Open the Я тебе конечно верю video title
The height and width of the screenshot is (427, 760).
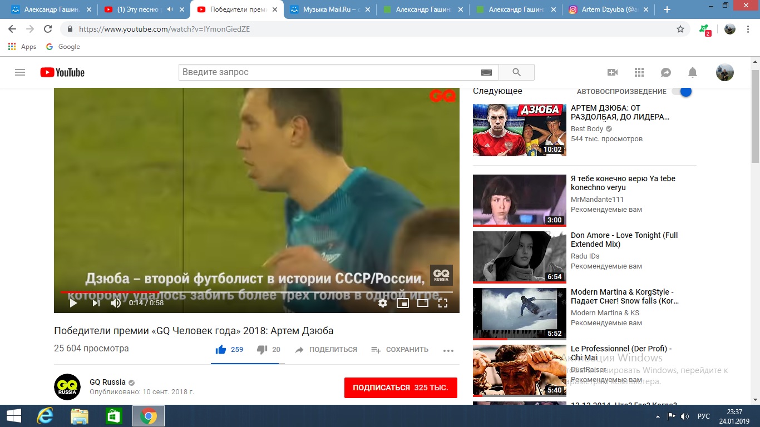pos(623,183)
